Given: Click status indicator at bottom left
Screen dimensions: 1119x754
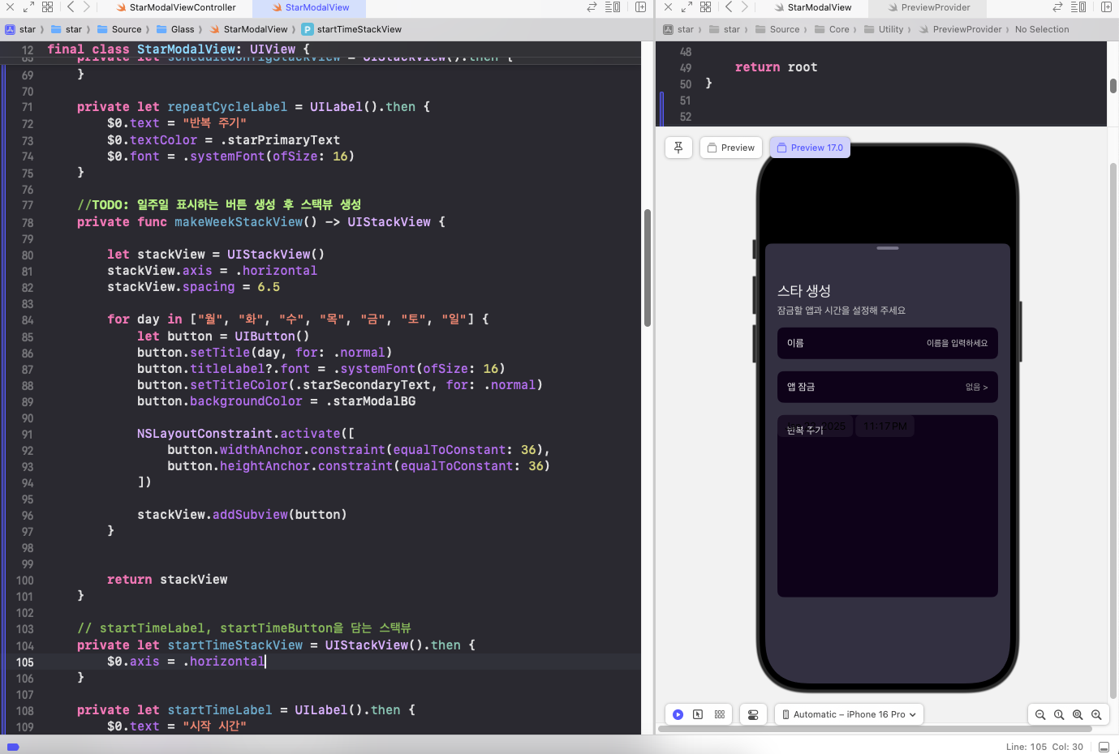Looking at the screenshot, I should click(x=12, y=747).
